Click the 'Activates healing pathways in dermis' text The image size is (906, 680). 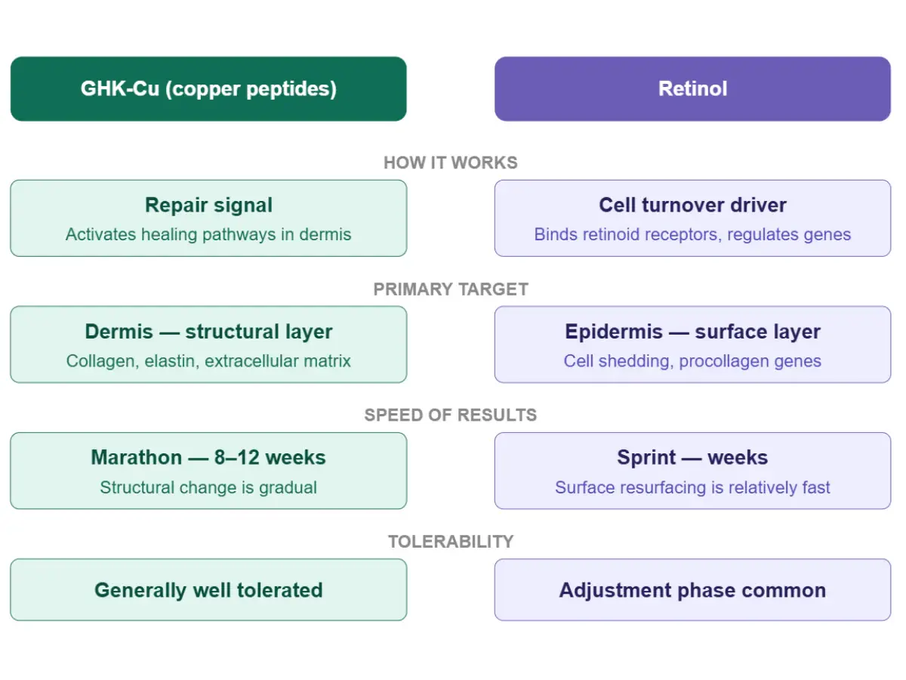pos(208,235)
